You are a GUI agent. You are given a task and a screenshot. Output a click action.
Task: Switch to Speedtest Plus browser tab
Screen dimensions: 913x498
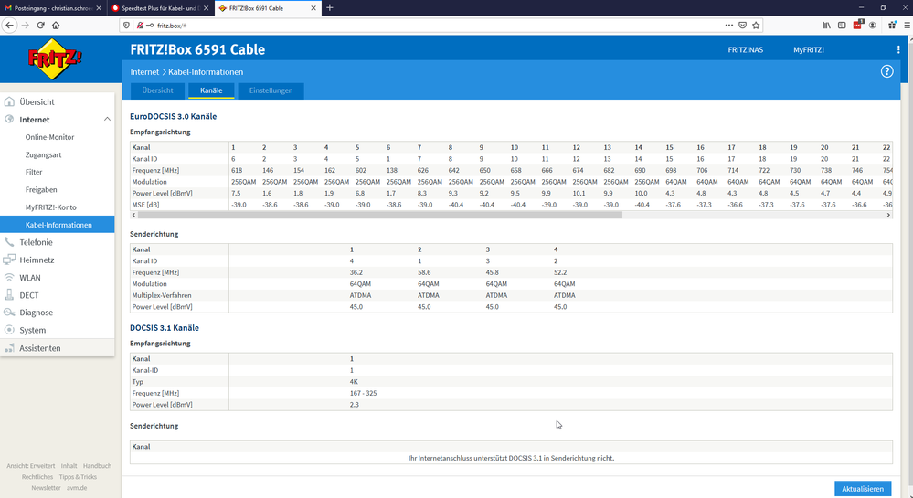[x=160, y=8]
